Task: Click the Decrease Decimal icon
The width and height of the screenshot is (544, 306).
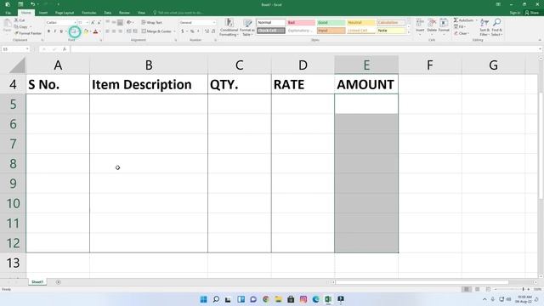Action: click(x=213, y=31)
